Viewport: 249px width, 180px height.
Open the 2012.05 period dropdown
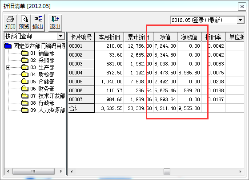[x=240, y=20]
